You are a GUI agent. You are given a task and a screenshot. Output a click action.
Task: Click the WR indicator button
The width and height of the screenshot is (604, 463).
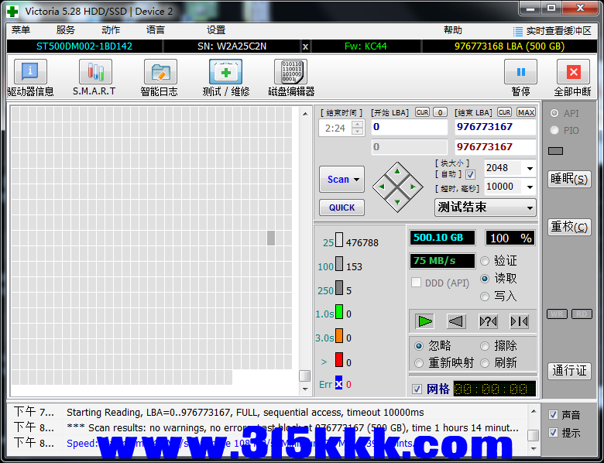coord(557,314)
